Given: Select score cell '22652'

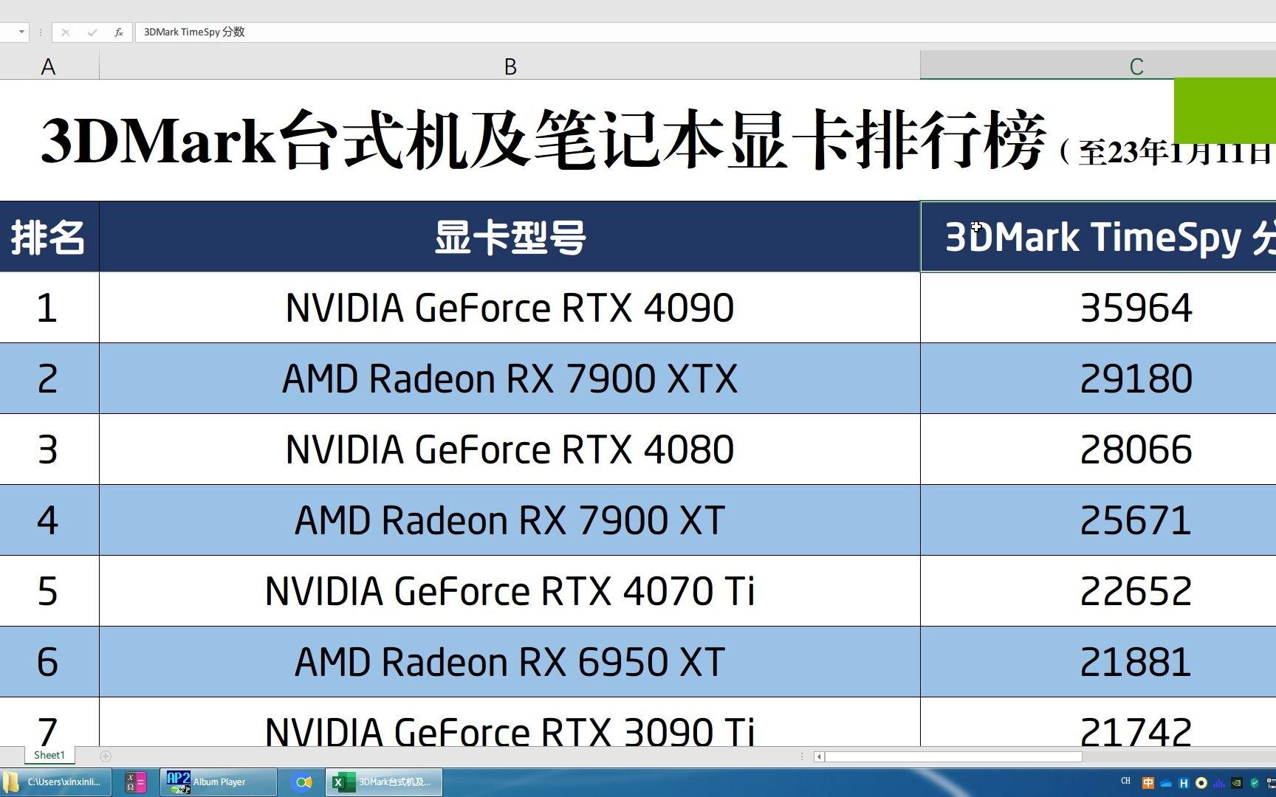Looking at the screenshot, I should (1098, 591).
